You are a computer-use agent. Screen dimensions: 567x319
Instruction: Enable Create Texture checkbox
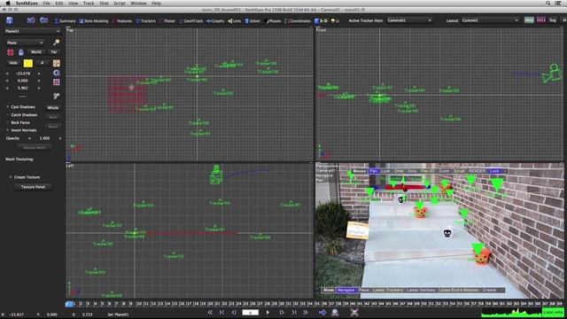click(11, 177)
